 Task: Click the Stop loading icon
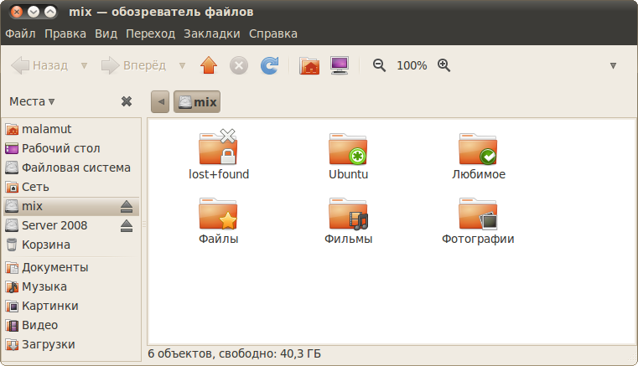pyautogui.click(x=239, y=65)
